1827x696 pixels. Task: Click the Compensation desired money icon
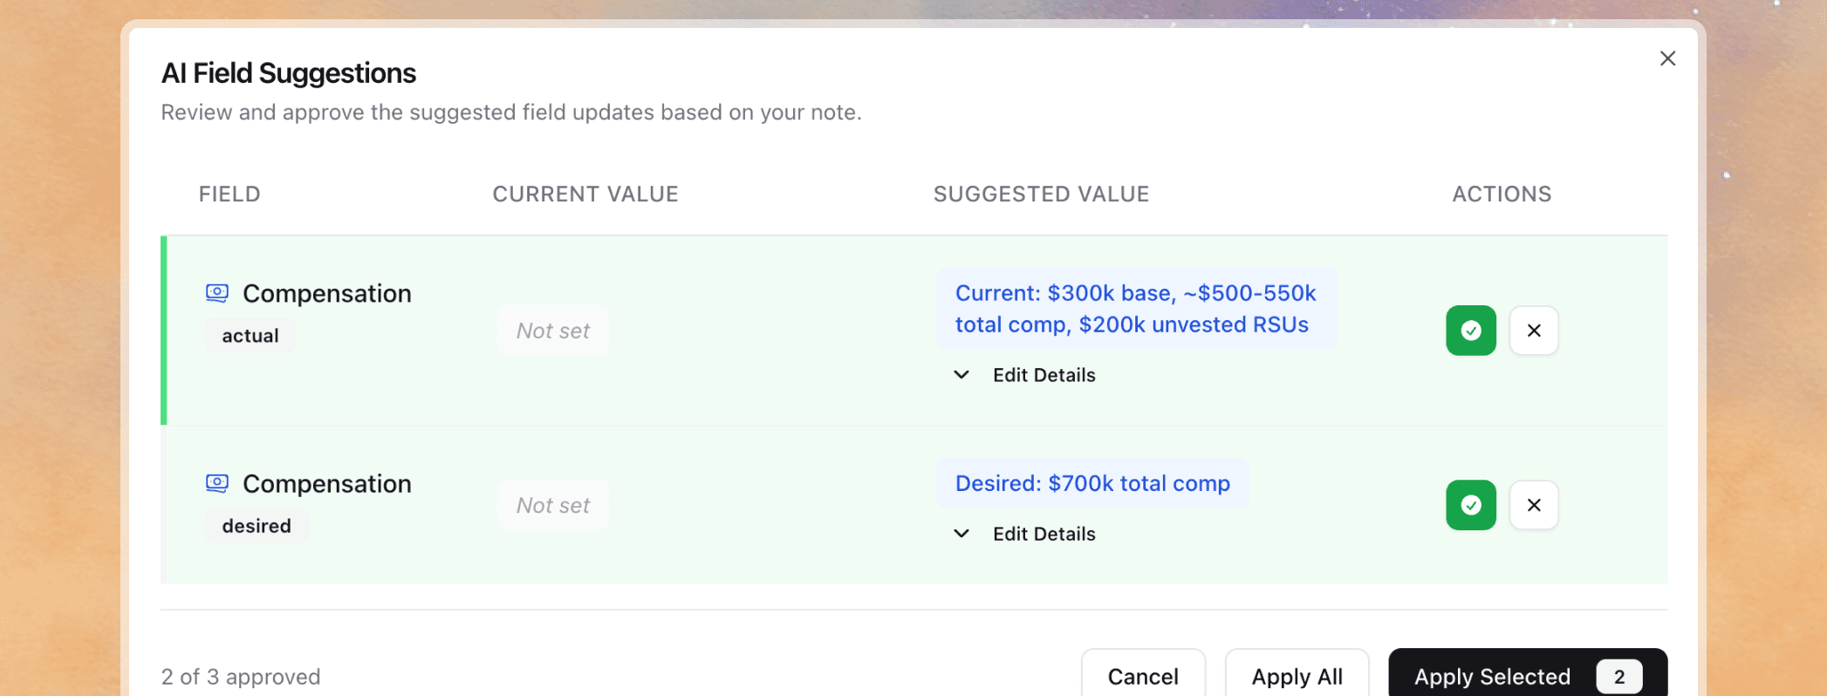pos(217,483)
